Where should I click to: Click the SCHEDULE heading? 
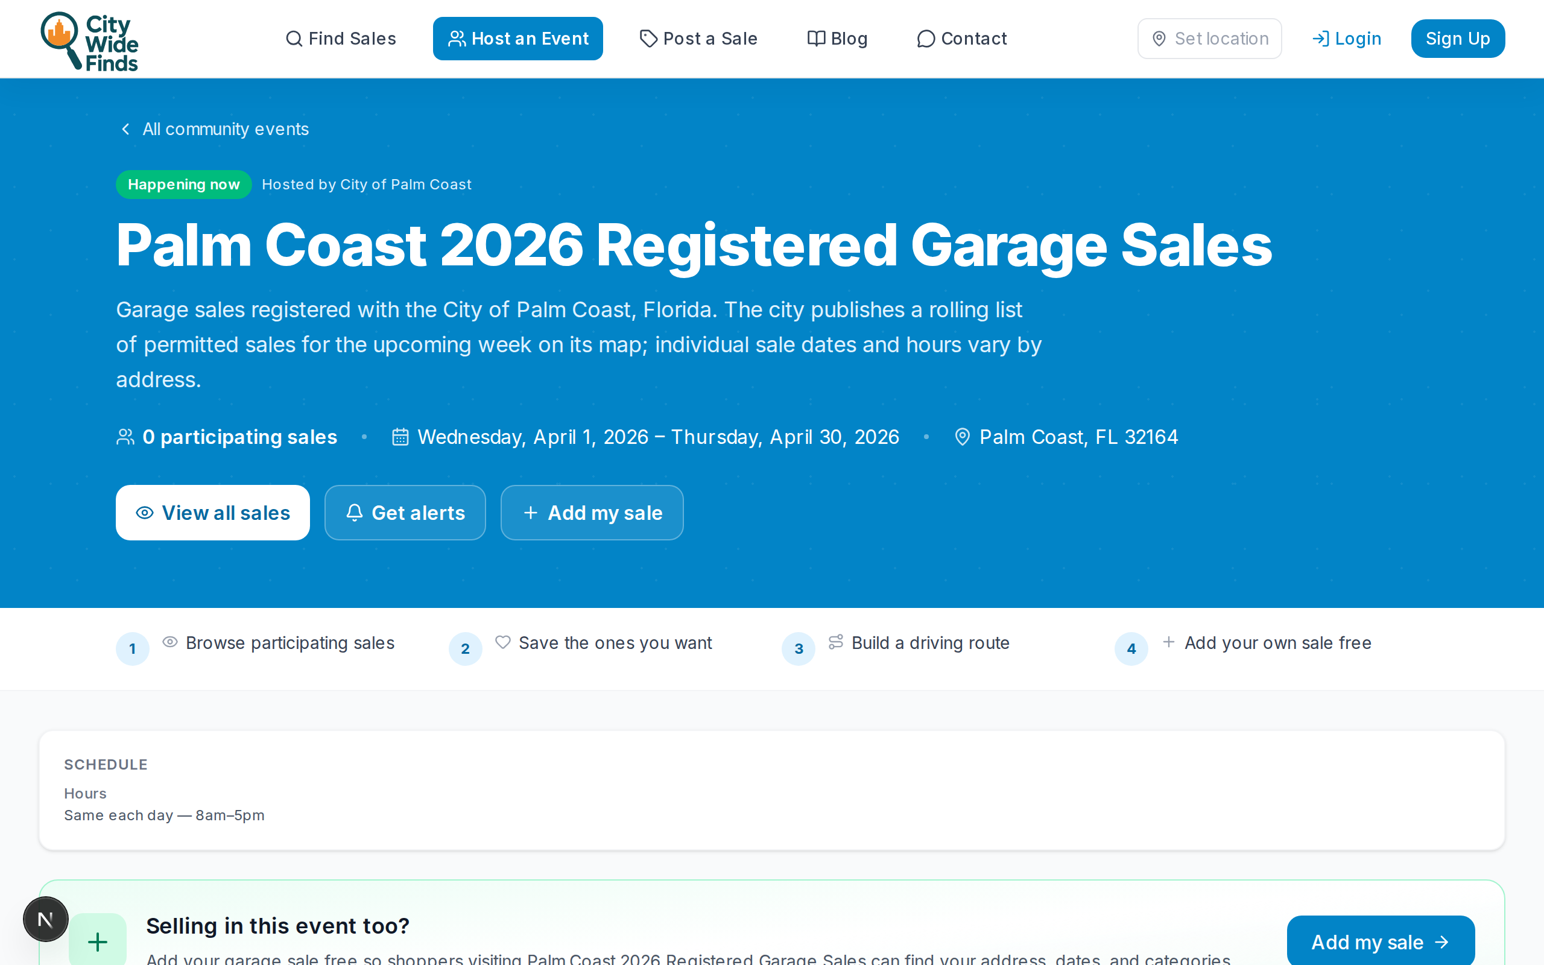tap(106, 765)
